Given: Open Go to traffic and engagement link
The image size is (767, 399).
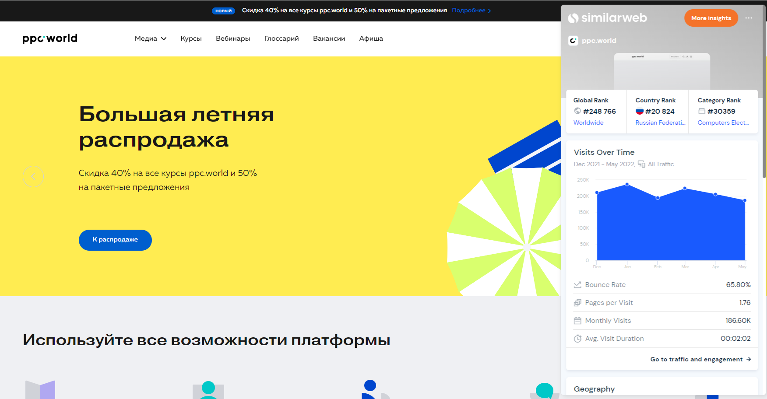Looking at the screenshot, I should pyautogui.click(x=700, y=359).
